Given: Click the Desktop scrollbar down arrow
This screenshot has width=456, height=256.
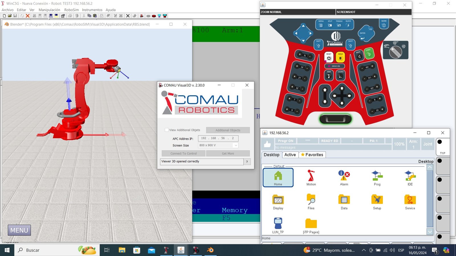Looking at the screenshot, I should point(430,232).
